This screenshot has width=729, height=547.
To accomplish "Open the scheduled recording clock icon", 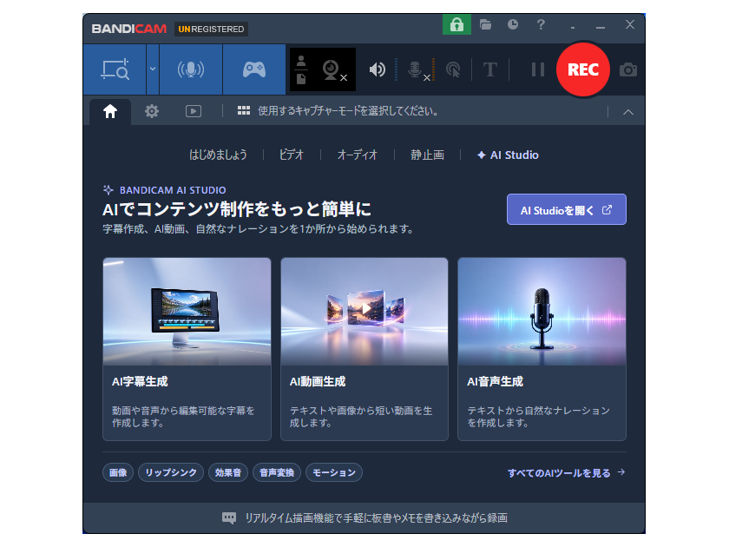I will tap(512, 24).
